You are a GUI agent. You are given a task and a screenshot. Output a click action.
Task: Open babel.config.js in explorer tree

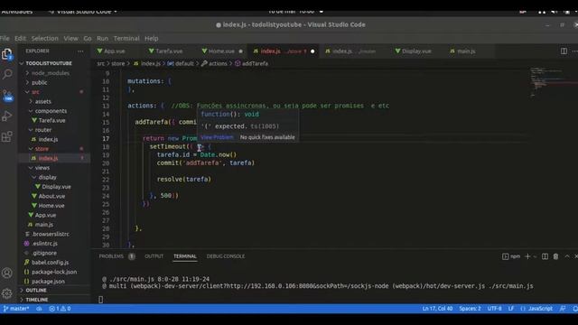click(x=50, y=263)
